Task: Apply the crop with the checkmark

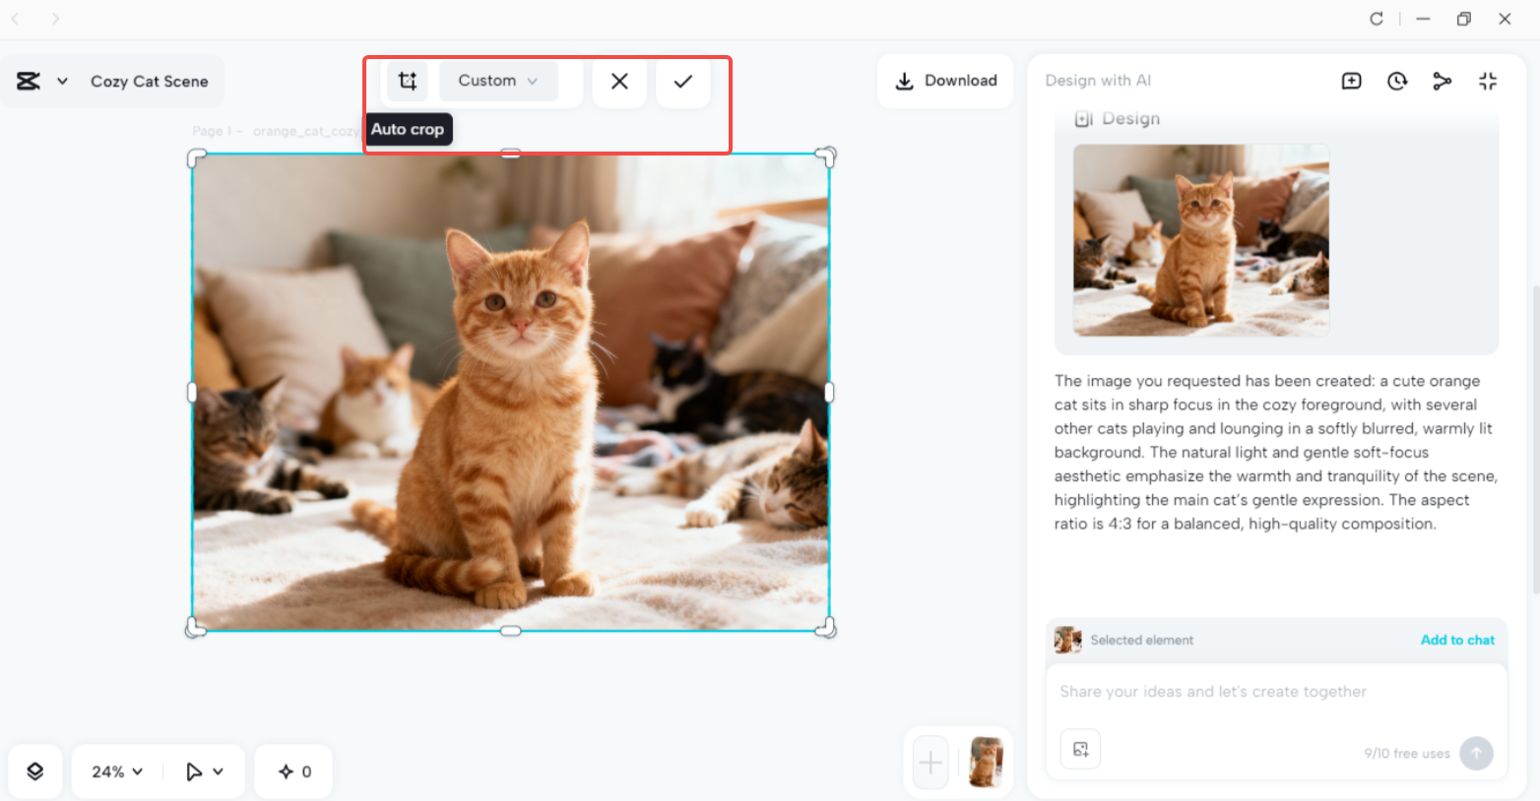Action: click(x=683, y=81)
